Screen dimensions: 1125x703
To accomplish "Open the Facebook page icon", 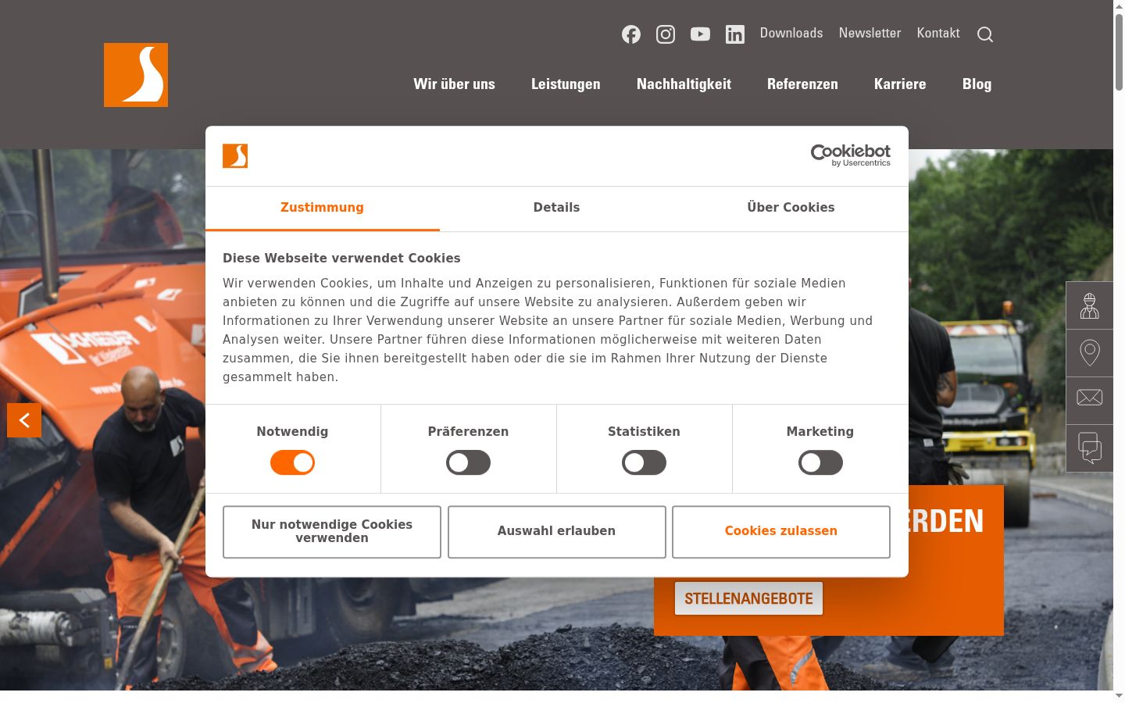I will point(631,34).
